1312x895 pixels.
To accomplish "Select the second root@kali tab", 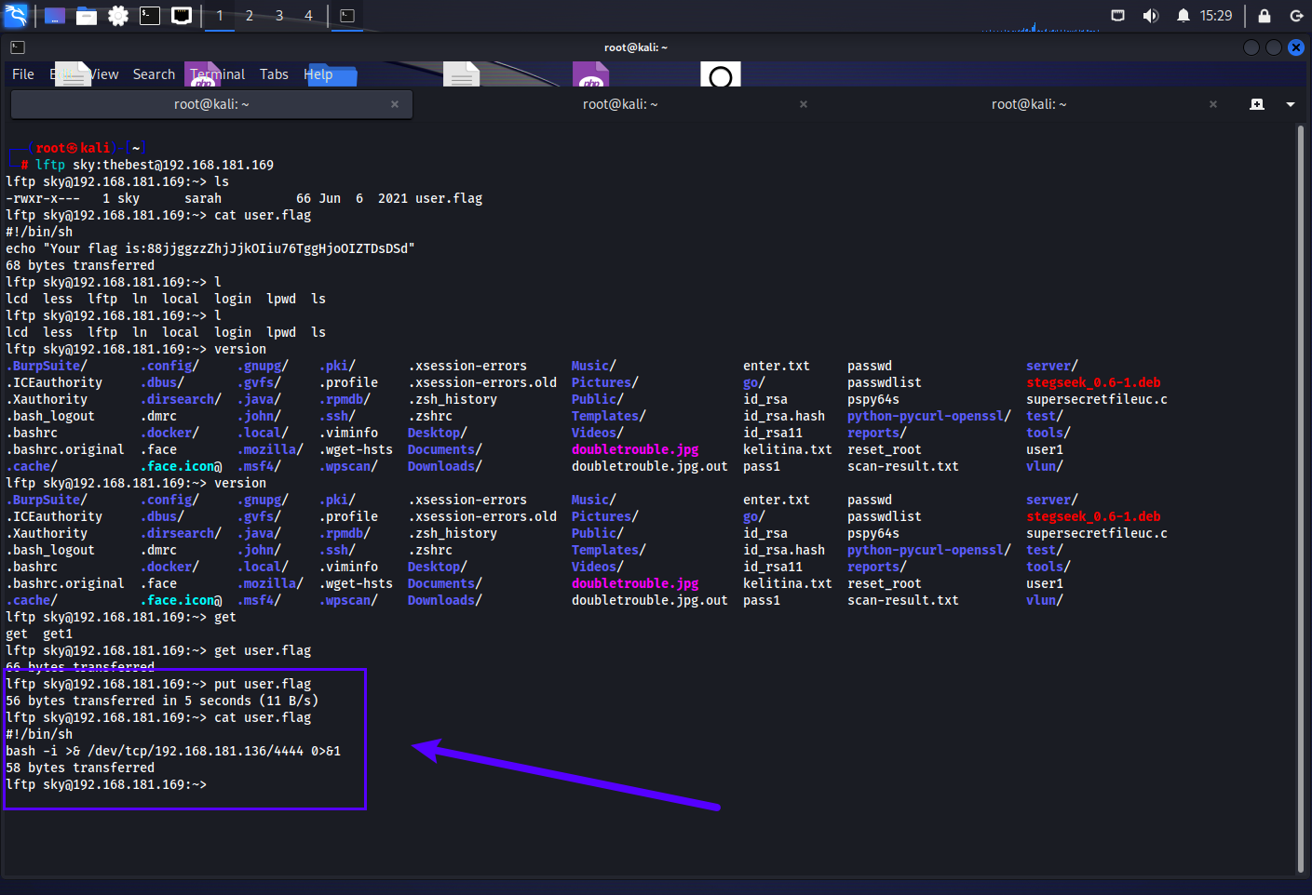I will (620, 104).
